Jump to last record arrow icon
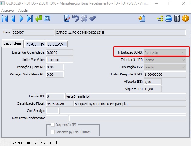 click(x=30, y=19)
